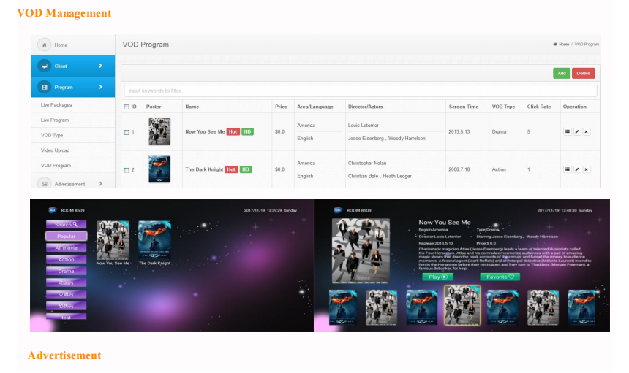
Task: Click the Hot badge on Now You See Me
Action: 233,131
